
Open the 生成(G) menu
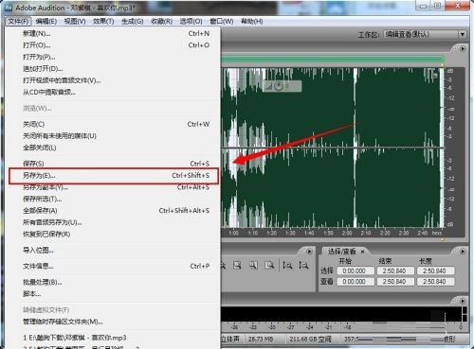(x=132, y=21)
